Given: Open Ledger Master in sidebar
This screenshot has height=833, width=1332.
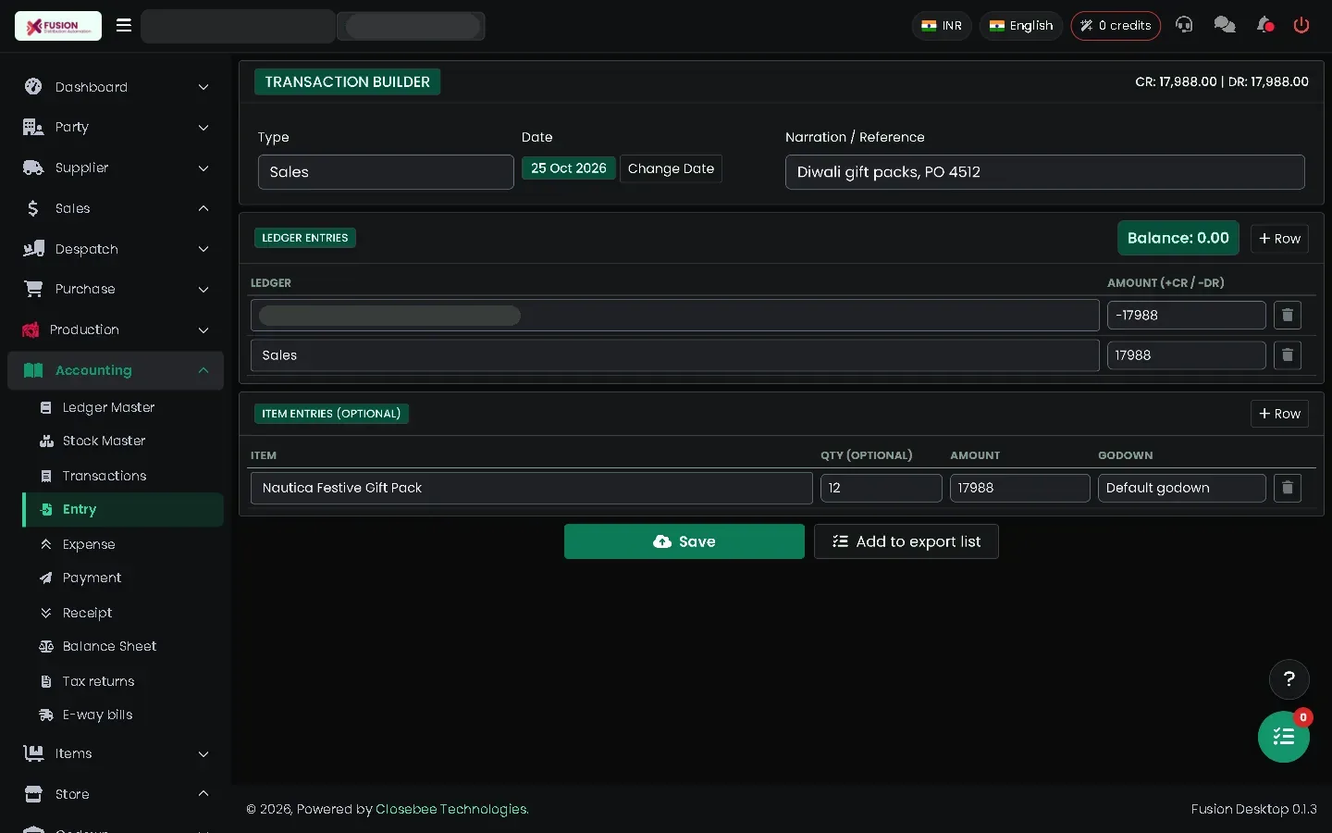Looking at the screenshot, I should pyautogui.click(x=107, y=407).
